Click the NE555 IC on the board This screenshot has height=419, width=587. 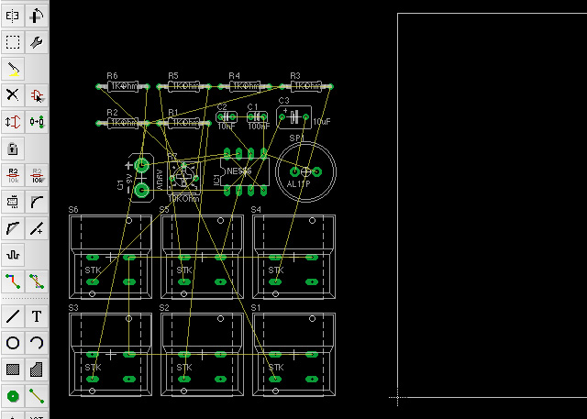(x=238, y=172)
